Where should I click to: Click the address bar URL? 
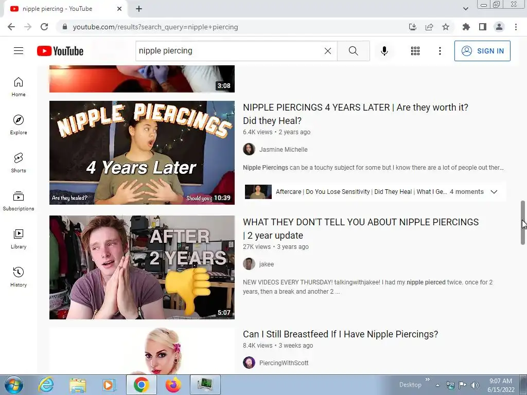(155, 27)
